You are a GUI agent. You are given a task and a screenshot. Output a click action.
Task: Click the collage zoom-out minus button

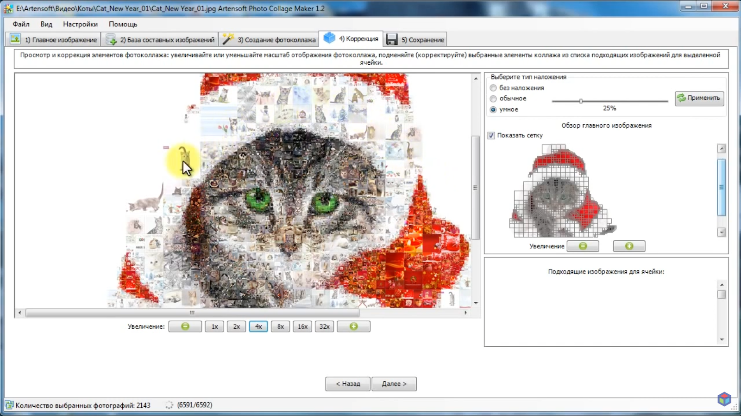[185, 326]
